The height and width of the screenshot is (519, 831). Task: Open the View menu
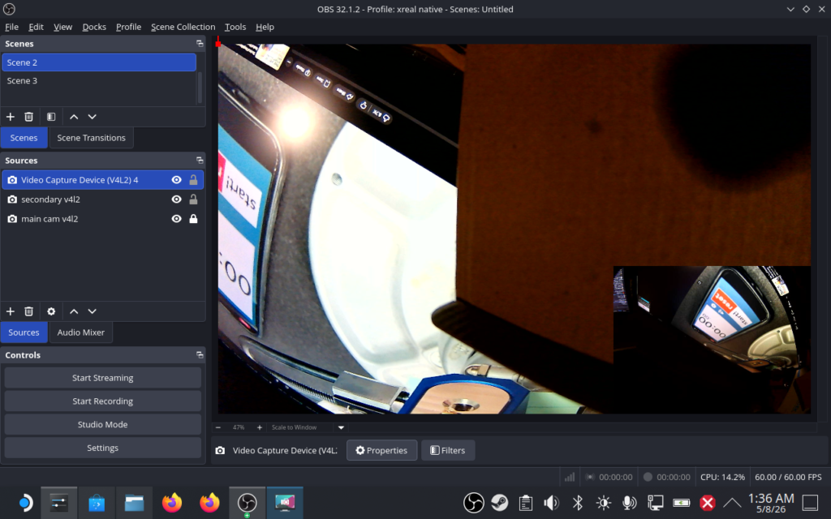click(x=62, y=27)
